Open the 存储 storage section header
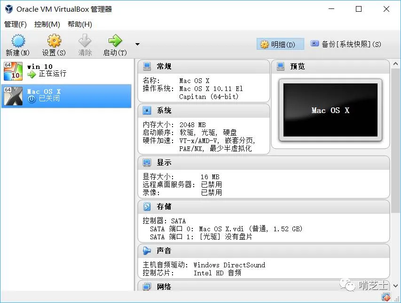Screen dimensions: 401x303 click(264, 207)
